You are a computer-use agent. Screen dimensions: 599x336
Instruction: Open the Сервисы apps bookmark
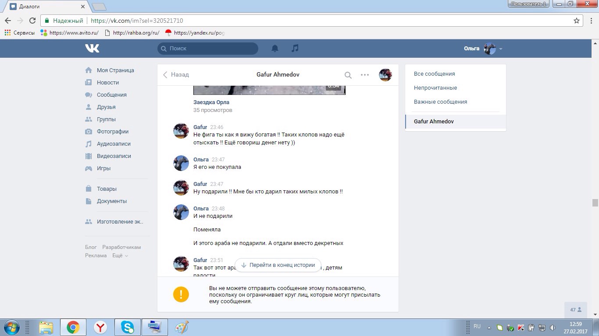pos(19,33)
